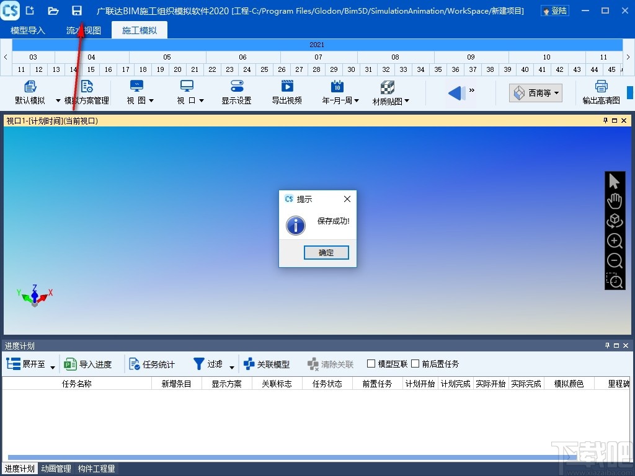This screenshot has height=476, width=635.
Task: Click the zoom out magnifier tool
Action: [x=615, y=260]
